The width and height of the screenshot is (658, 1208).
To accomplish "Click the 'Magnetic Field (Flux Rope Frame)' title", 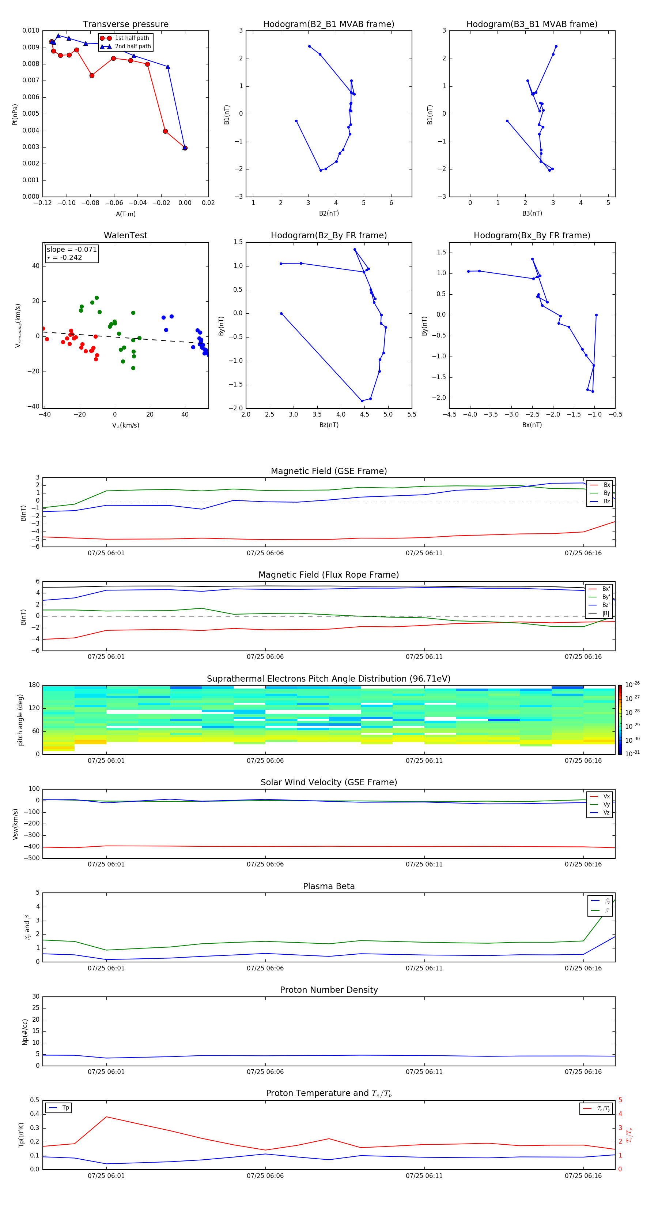I will coord(329,575).
